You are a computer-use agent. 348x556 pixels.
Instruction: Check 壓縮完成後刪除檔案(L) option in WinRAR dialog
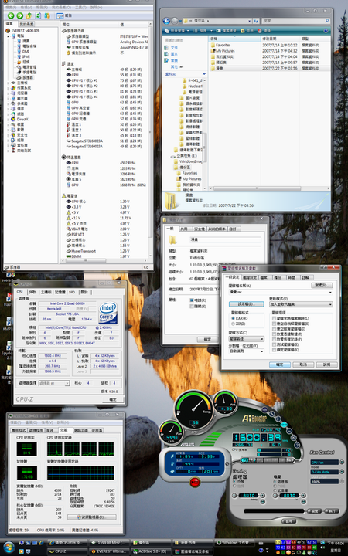tap(274, 318)
